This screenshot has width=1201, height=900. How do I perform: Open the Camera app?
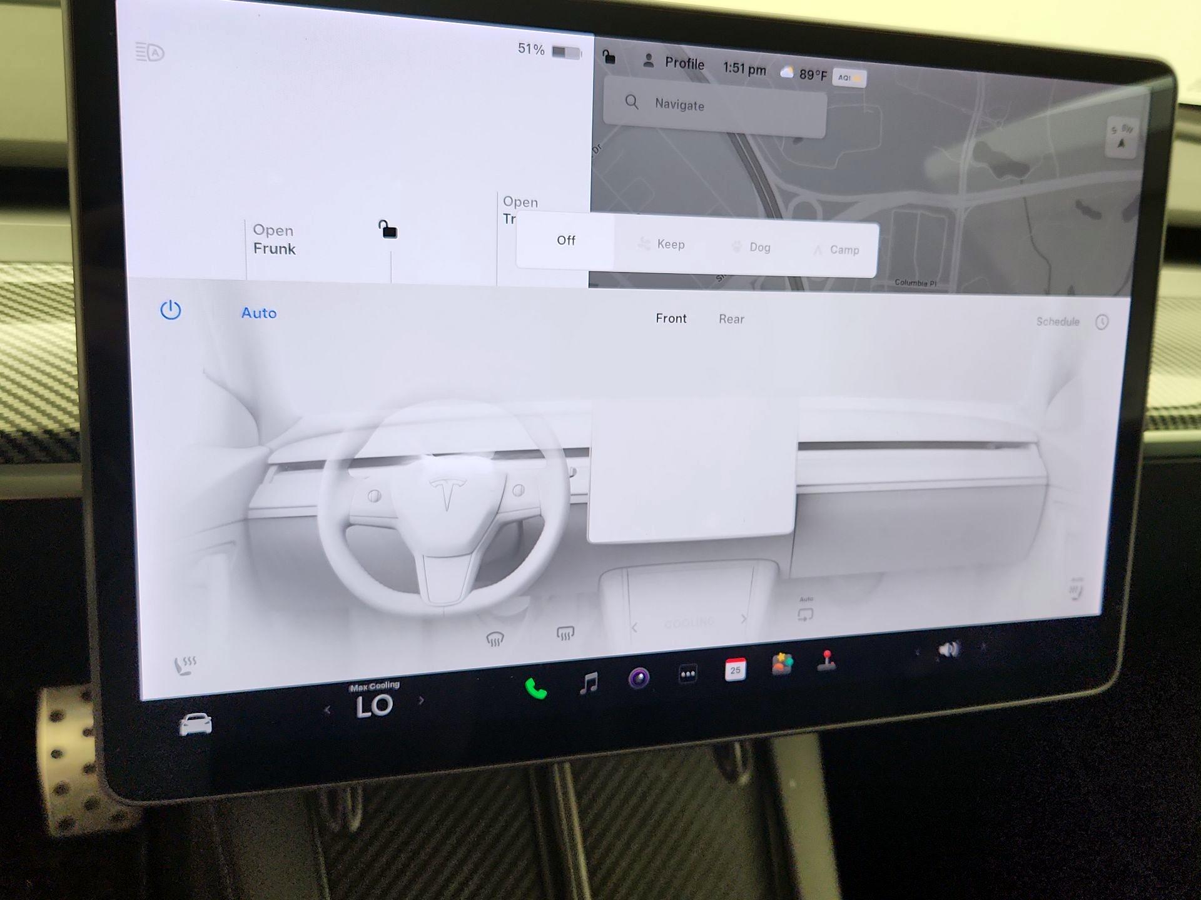[x=639, y=677]
